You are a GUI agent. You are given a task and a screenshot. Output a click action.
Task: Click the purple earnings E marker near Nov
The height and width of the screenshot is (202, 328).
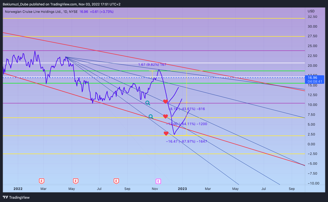coord(158,181)
